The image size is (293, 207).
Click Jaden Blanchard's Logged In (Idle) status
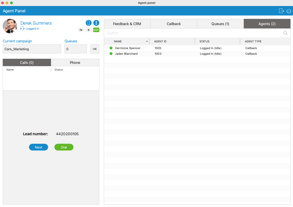(211, 54)
